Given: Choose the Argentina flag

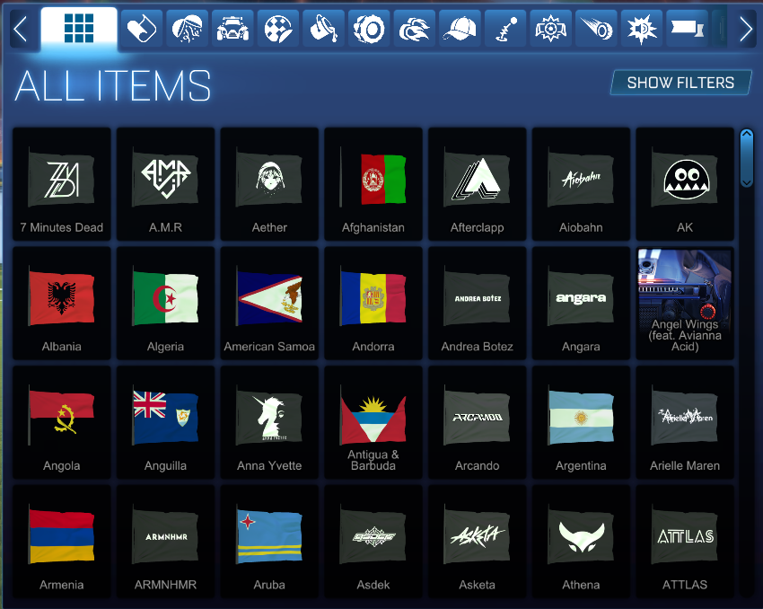Looking at the screenshot, I should [581, 422].
